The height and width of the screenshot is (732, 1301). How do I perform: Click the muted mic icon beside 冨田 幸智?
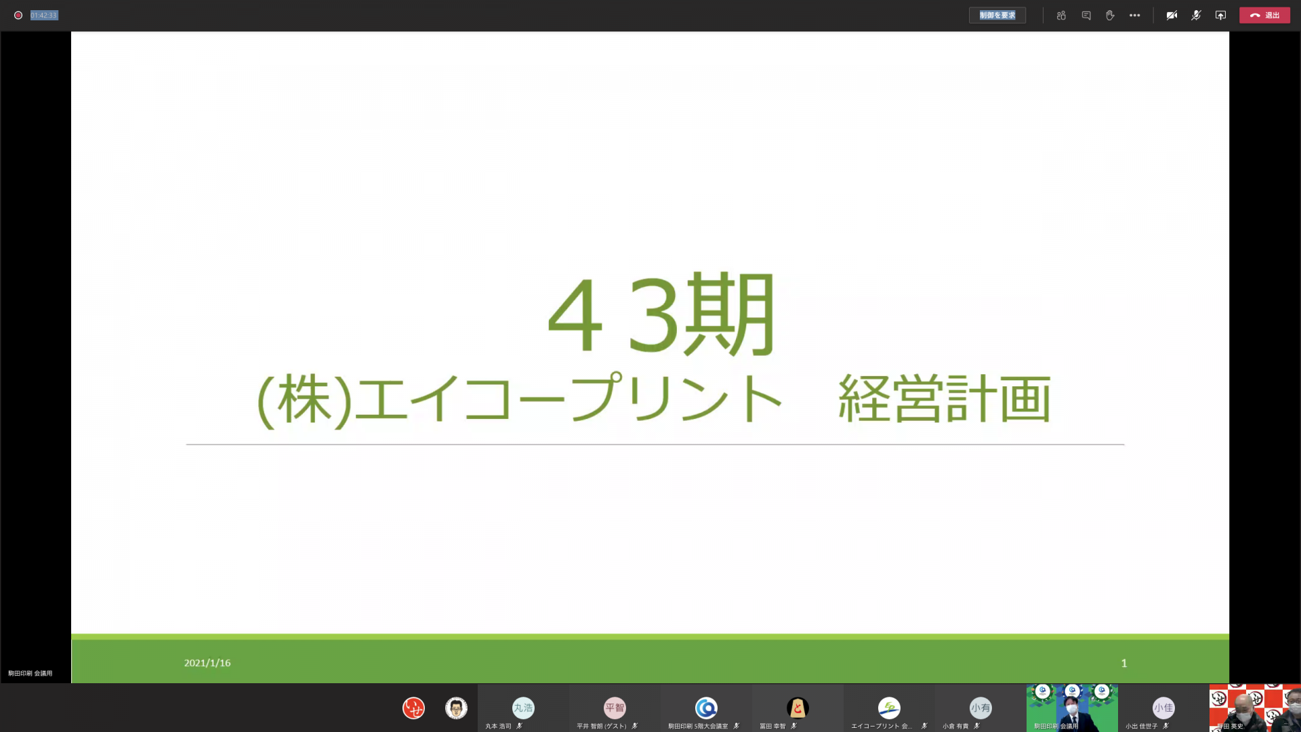pyautogui.click(x=793, y=726)
